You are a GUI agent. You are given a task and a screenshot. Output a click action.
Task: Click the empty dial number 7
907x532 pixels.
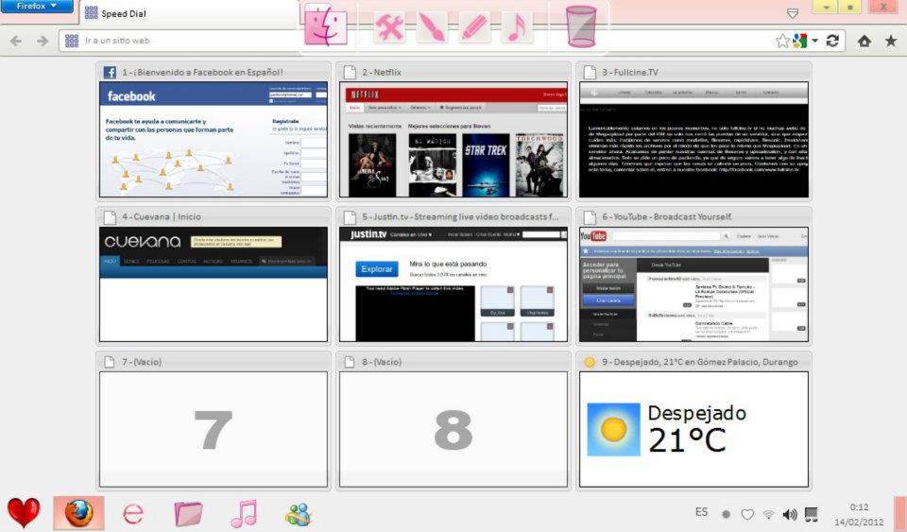coord(214,429)
